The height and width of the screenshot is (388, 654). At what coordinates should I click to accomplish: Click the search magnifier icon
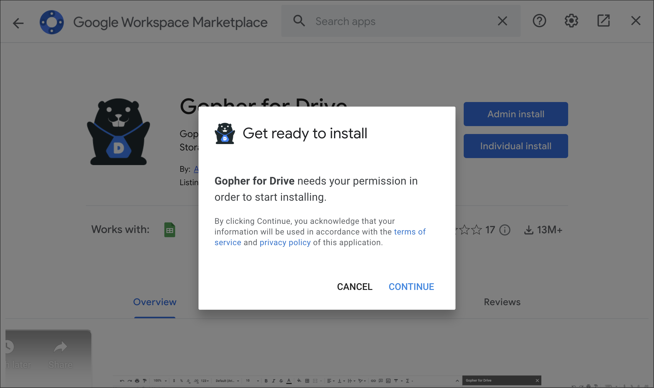(x=299, y=21)
